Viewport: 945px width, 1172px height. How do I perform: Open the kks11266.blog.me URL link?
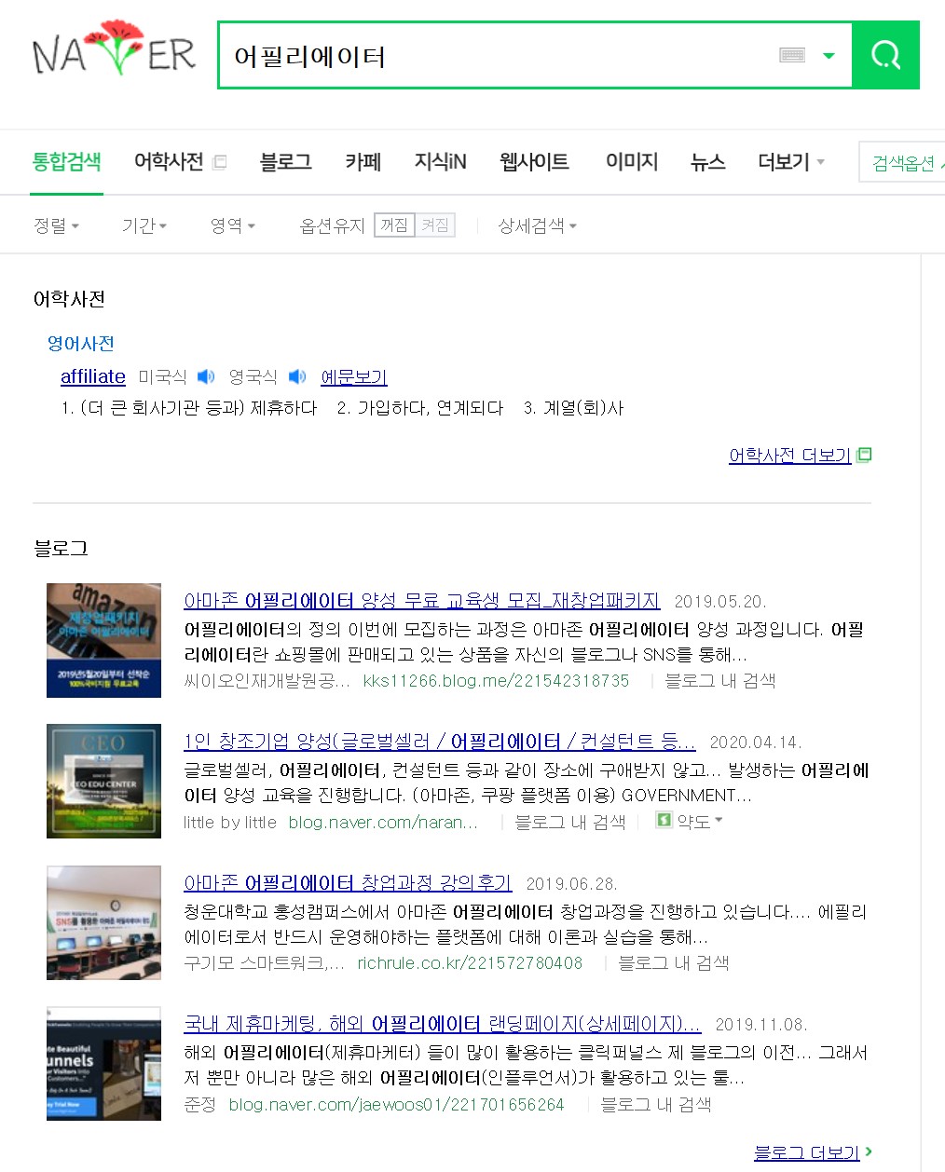tap(496, 680)
